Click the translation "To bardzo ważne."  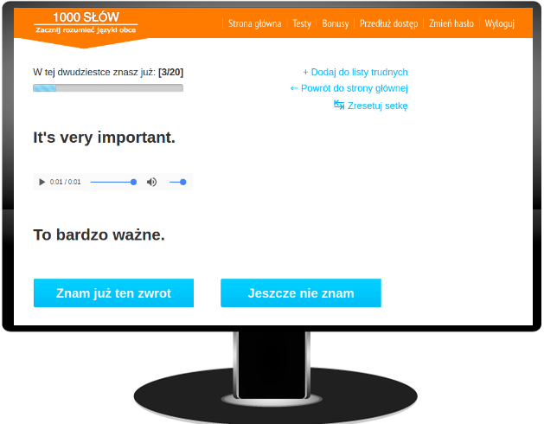point(99,234)
